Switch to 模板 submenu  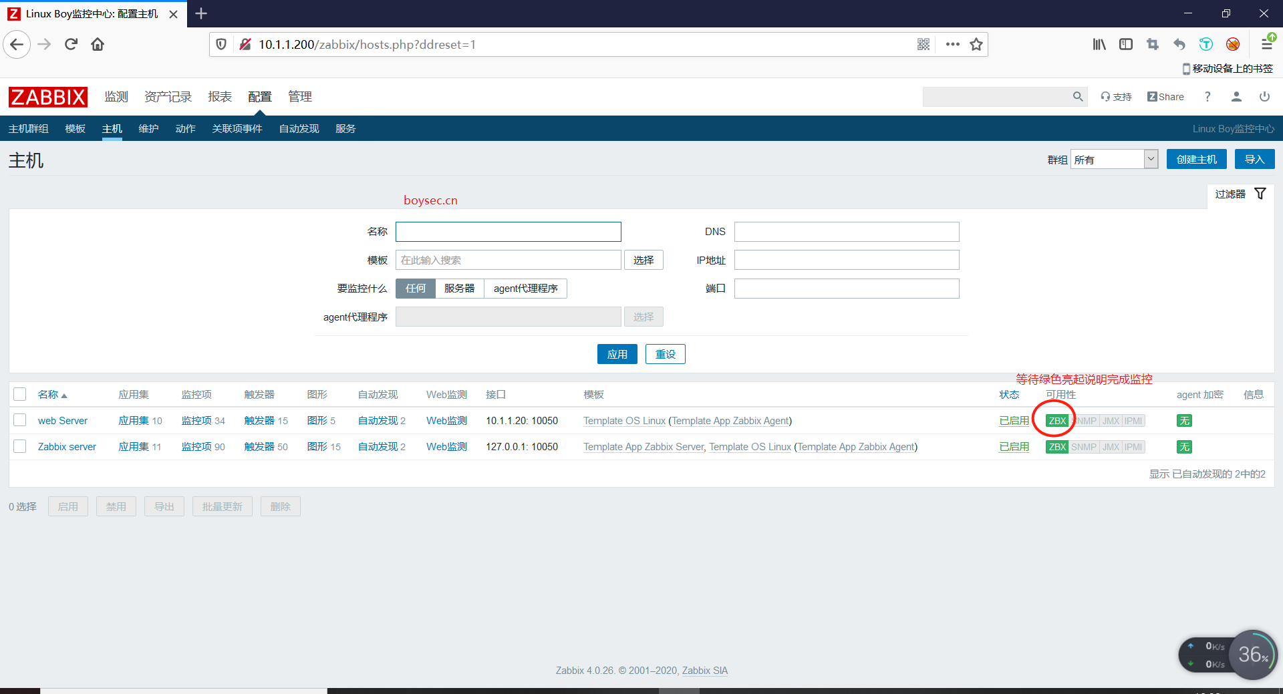click(x=75, y=129)
